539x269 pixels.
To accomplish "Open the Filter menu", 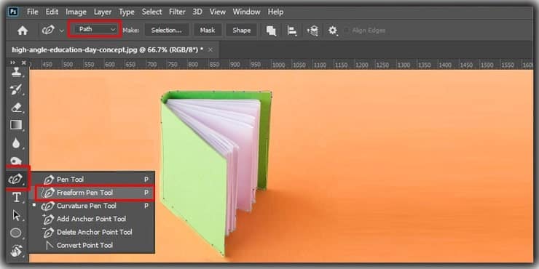I will [x=177, y=12].
